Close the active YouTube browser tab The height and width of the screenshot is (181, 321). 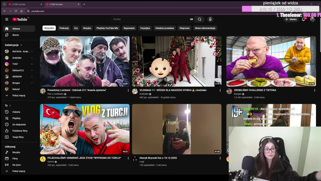pos(78,4)
